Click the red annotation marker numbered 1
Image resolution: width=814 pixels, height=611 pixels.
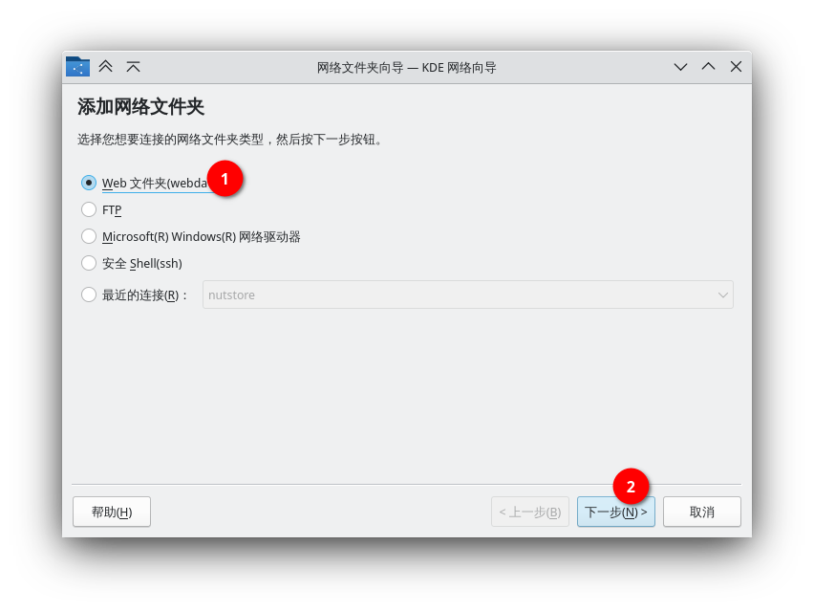[225, 179]
